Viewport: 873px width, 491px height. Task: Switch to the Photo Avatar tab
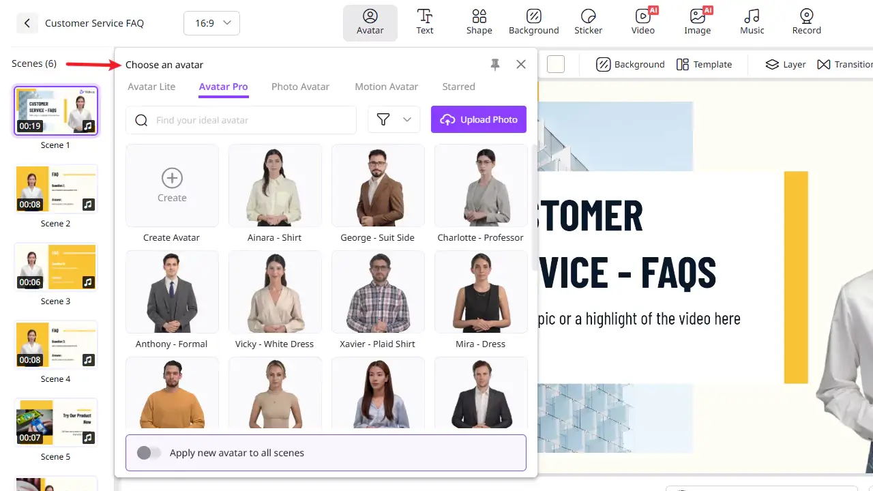[300, 87]
